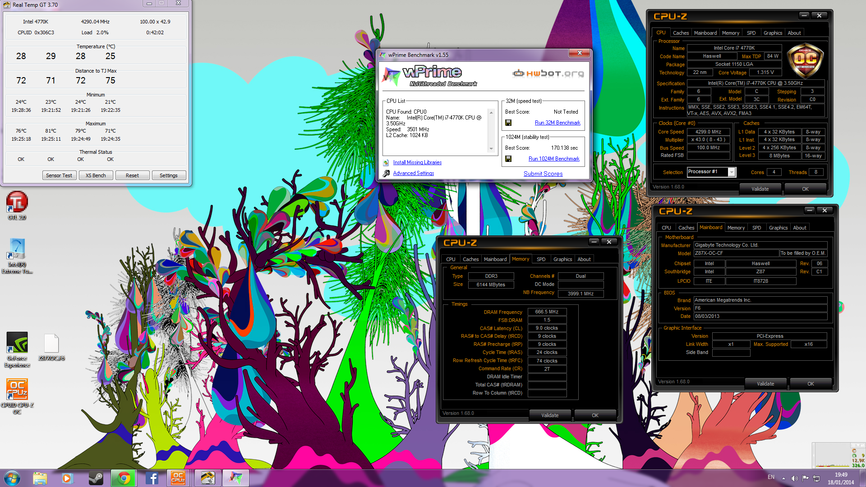Click Run 1024M Benchmark link
This screenshot has width=866, height=487.
coord(554,159)
